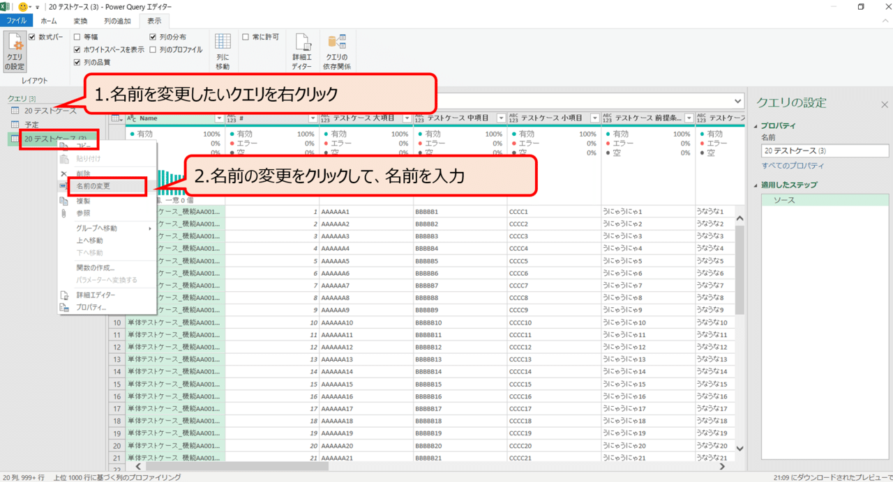Click the 貼り付け paste icon in context menu
This screenshot has width=893, height=482.
tap(65, 159)
